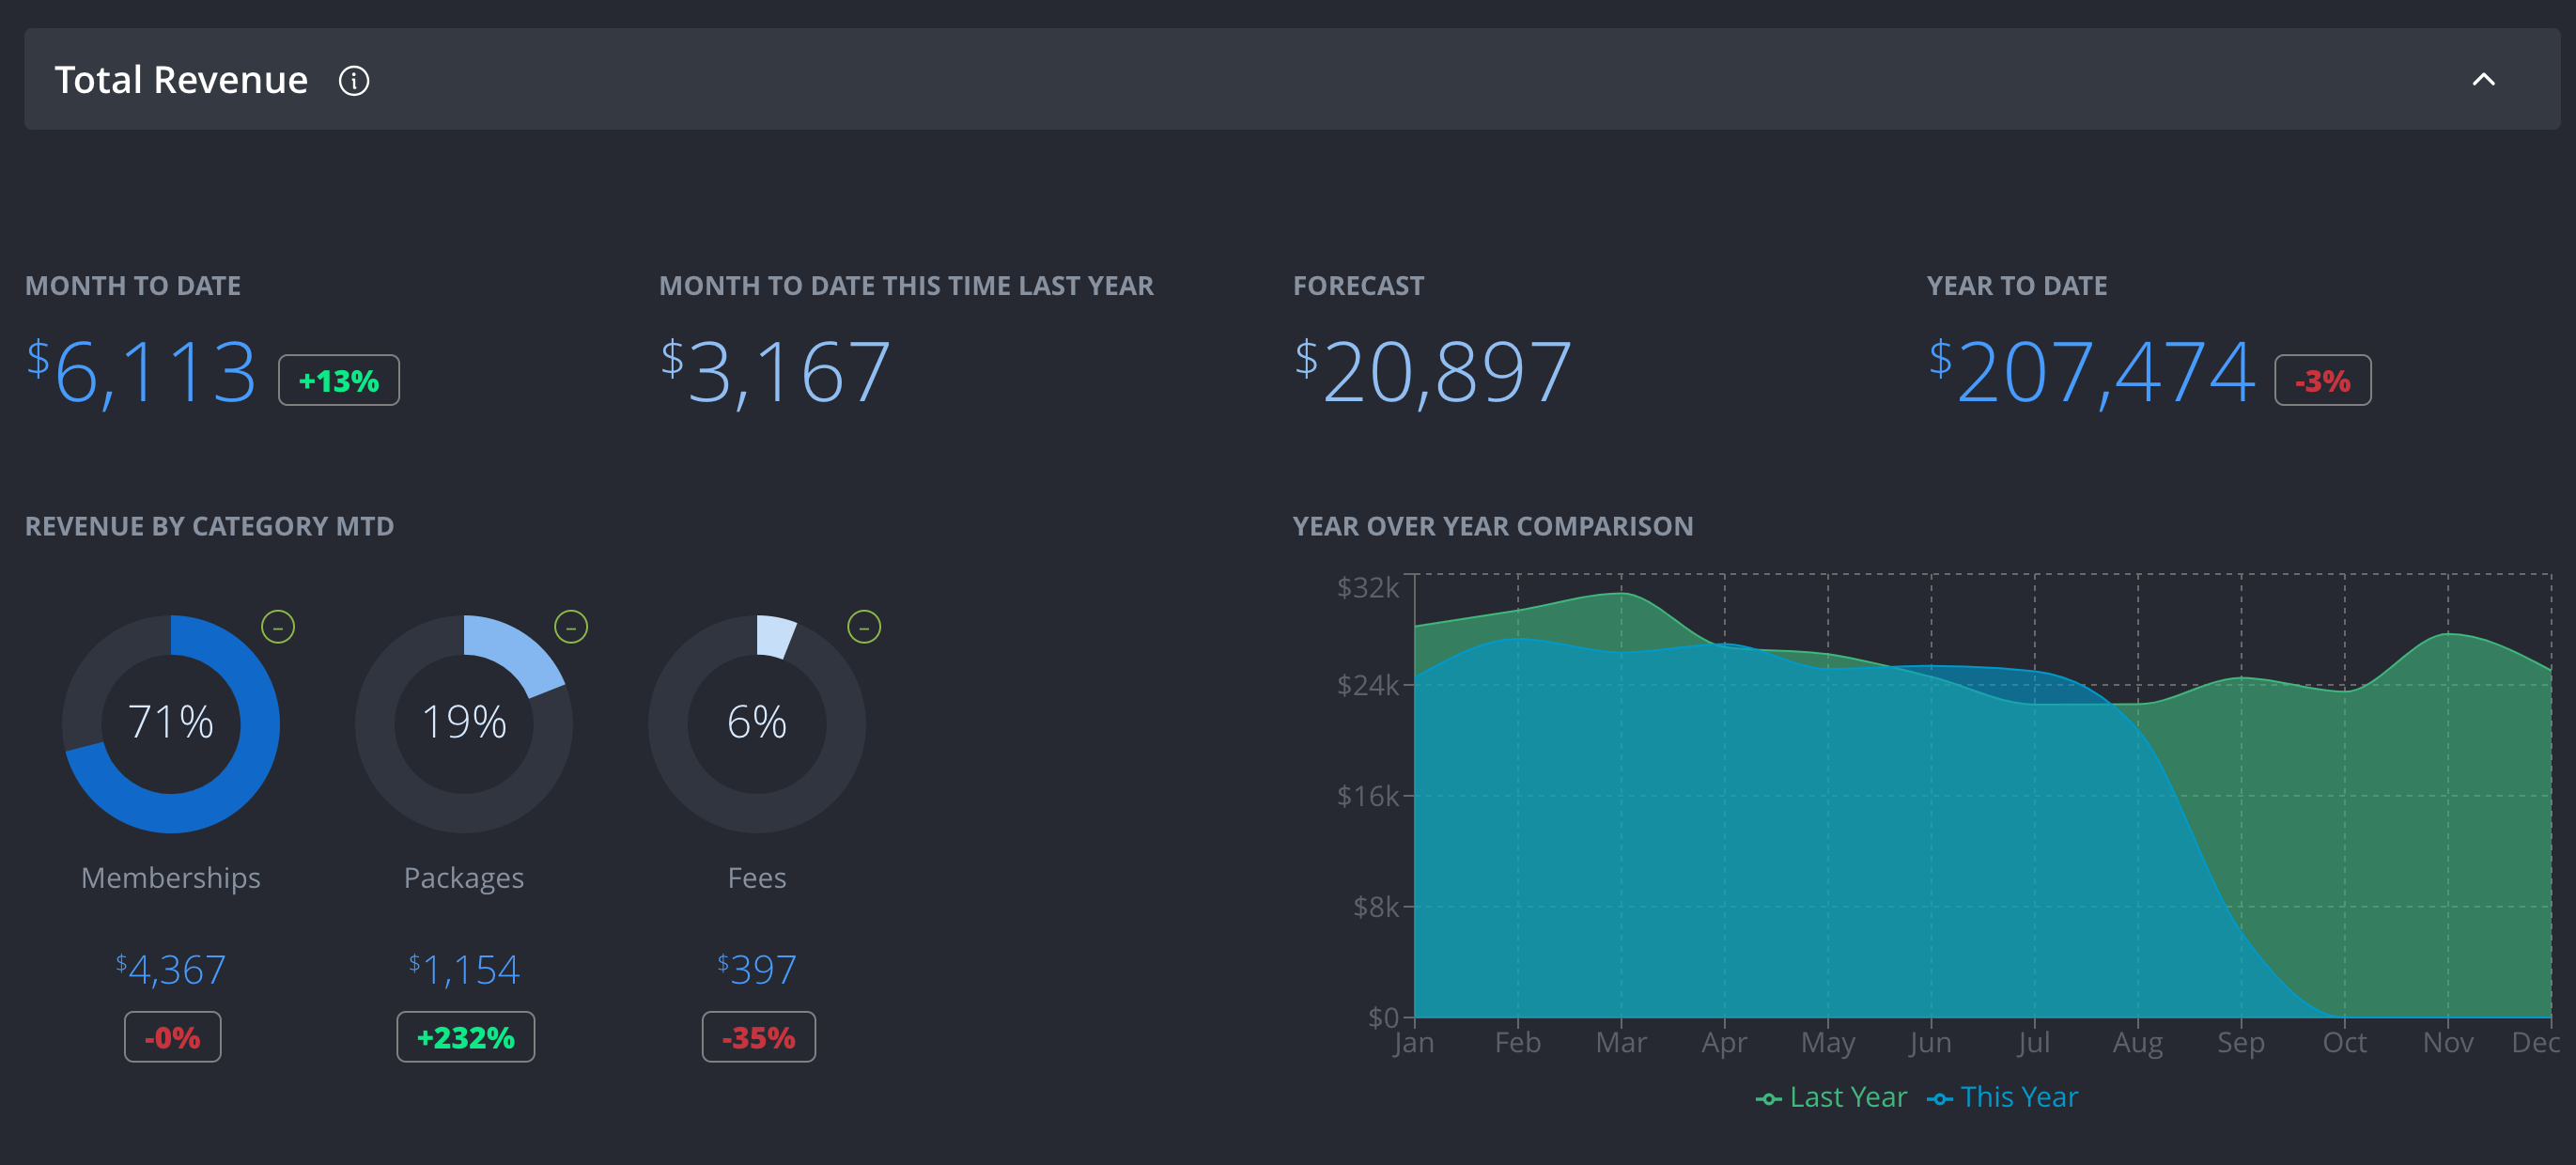Collapse the Total Revenue panel

click(2483, 79)
